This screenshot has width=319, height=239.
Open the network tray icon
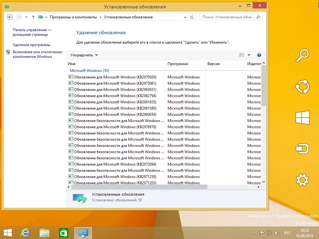pyautogui.click(x=269, y=233)
